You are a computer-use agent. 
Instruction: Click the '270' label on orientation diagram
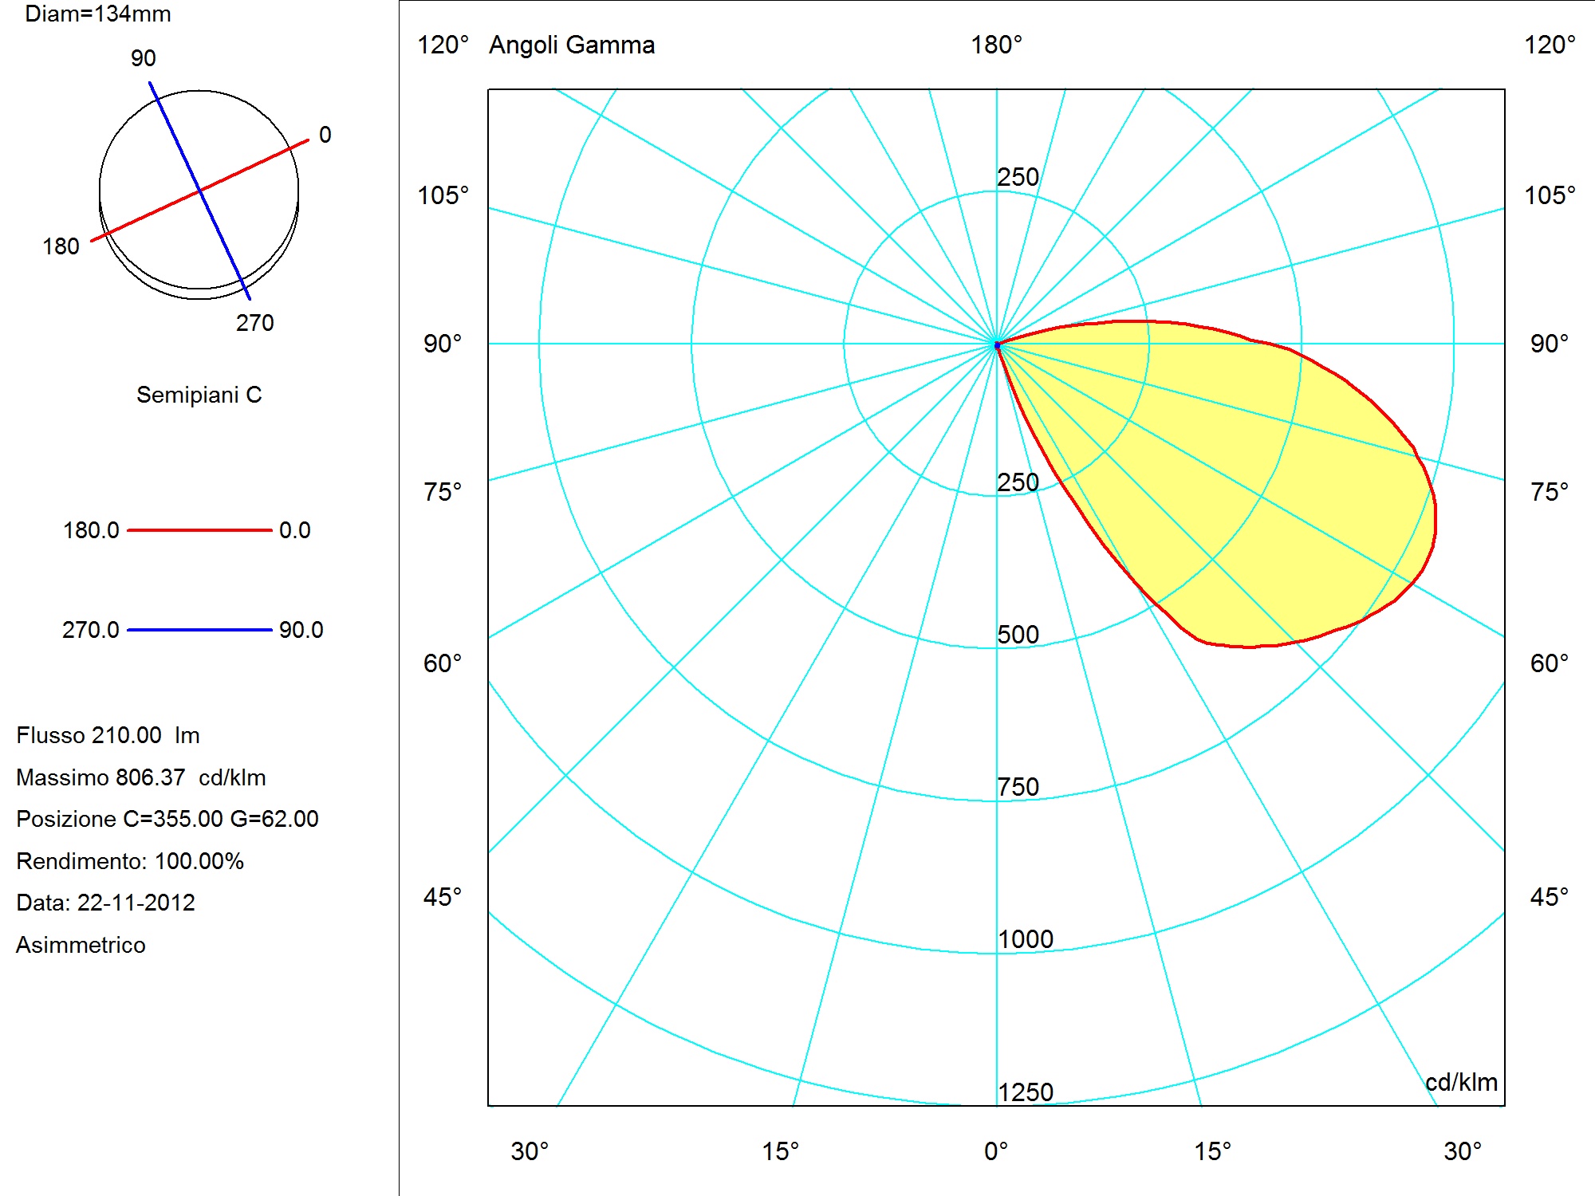pyautogui.click(x=254, y=323)
